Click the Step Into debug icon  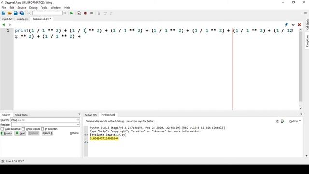[99, 13]
